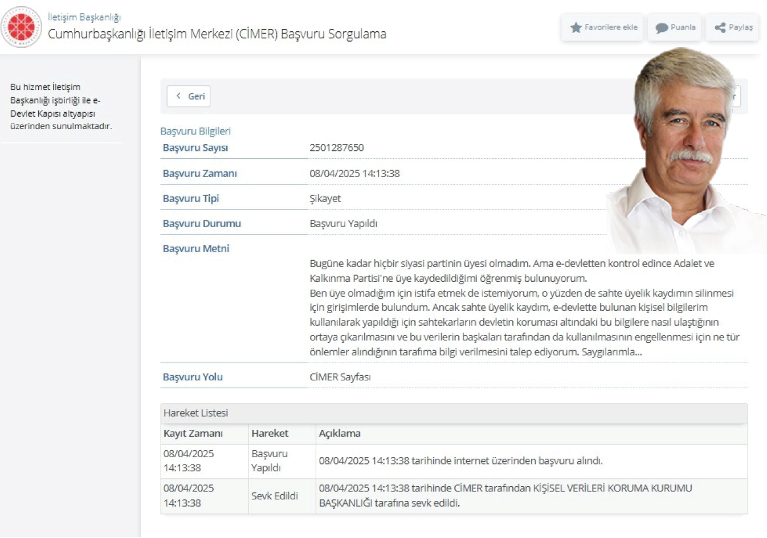
Task: Click the red İletişim Başkanlığı logo emblem
Action: (21, 27)
